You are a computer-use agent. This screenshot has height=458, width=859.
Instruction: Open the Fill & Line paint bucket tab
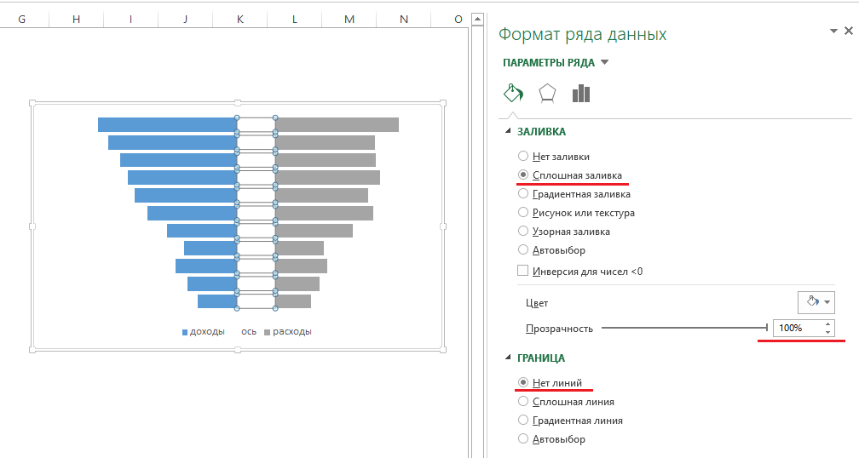click(513, 93)
